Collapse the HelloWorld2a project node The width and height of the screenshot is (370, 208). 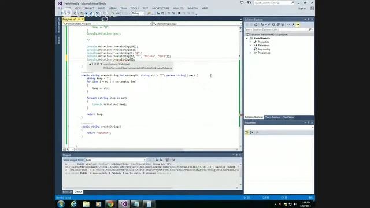click(x=247, y=38)
